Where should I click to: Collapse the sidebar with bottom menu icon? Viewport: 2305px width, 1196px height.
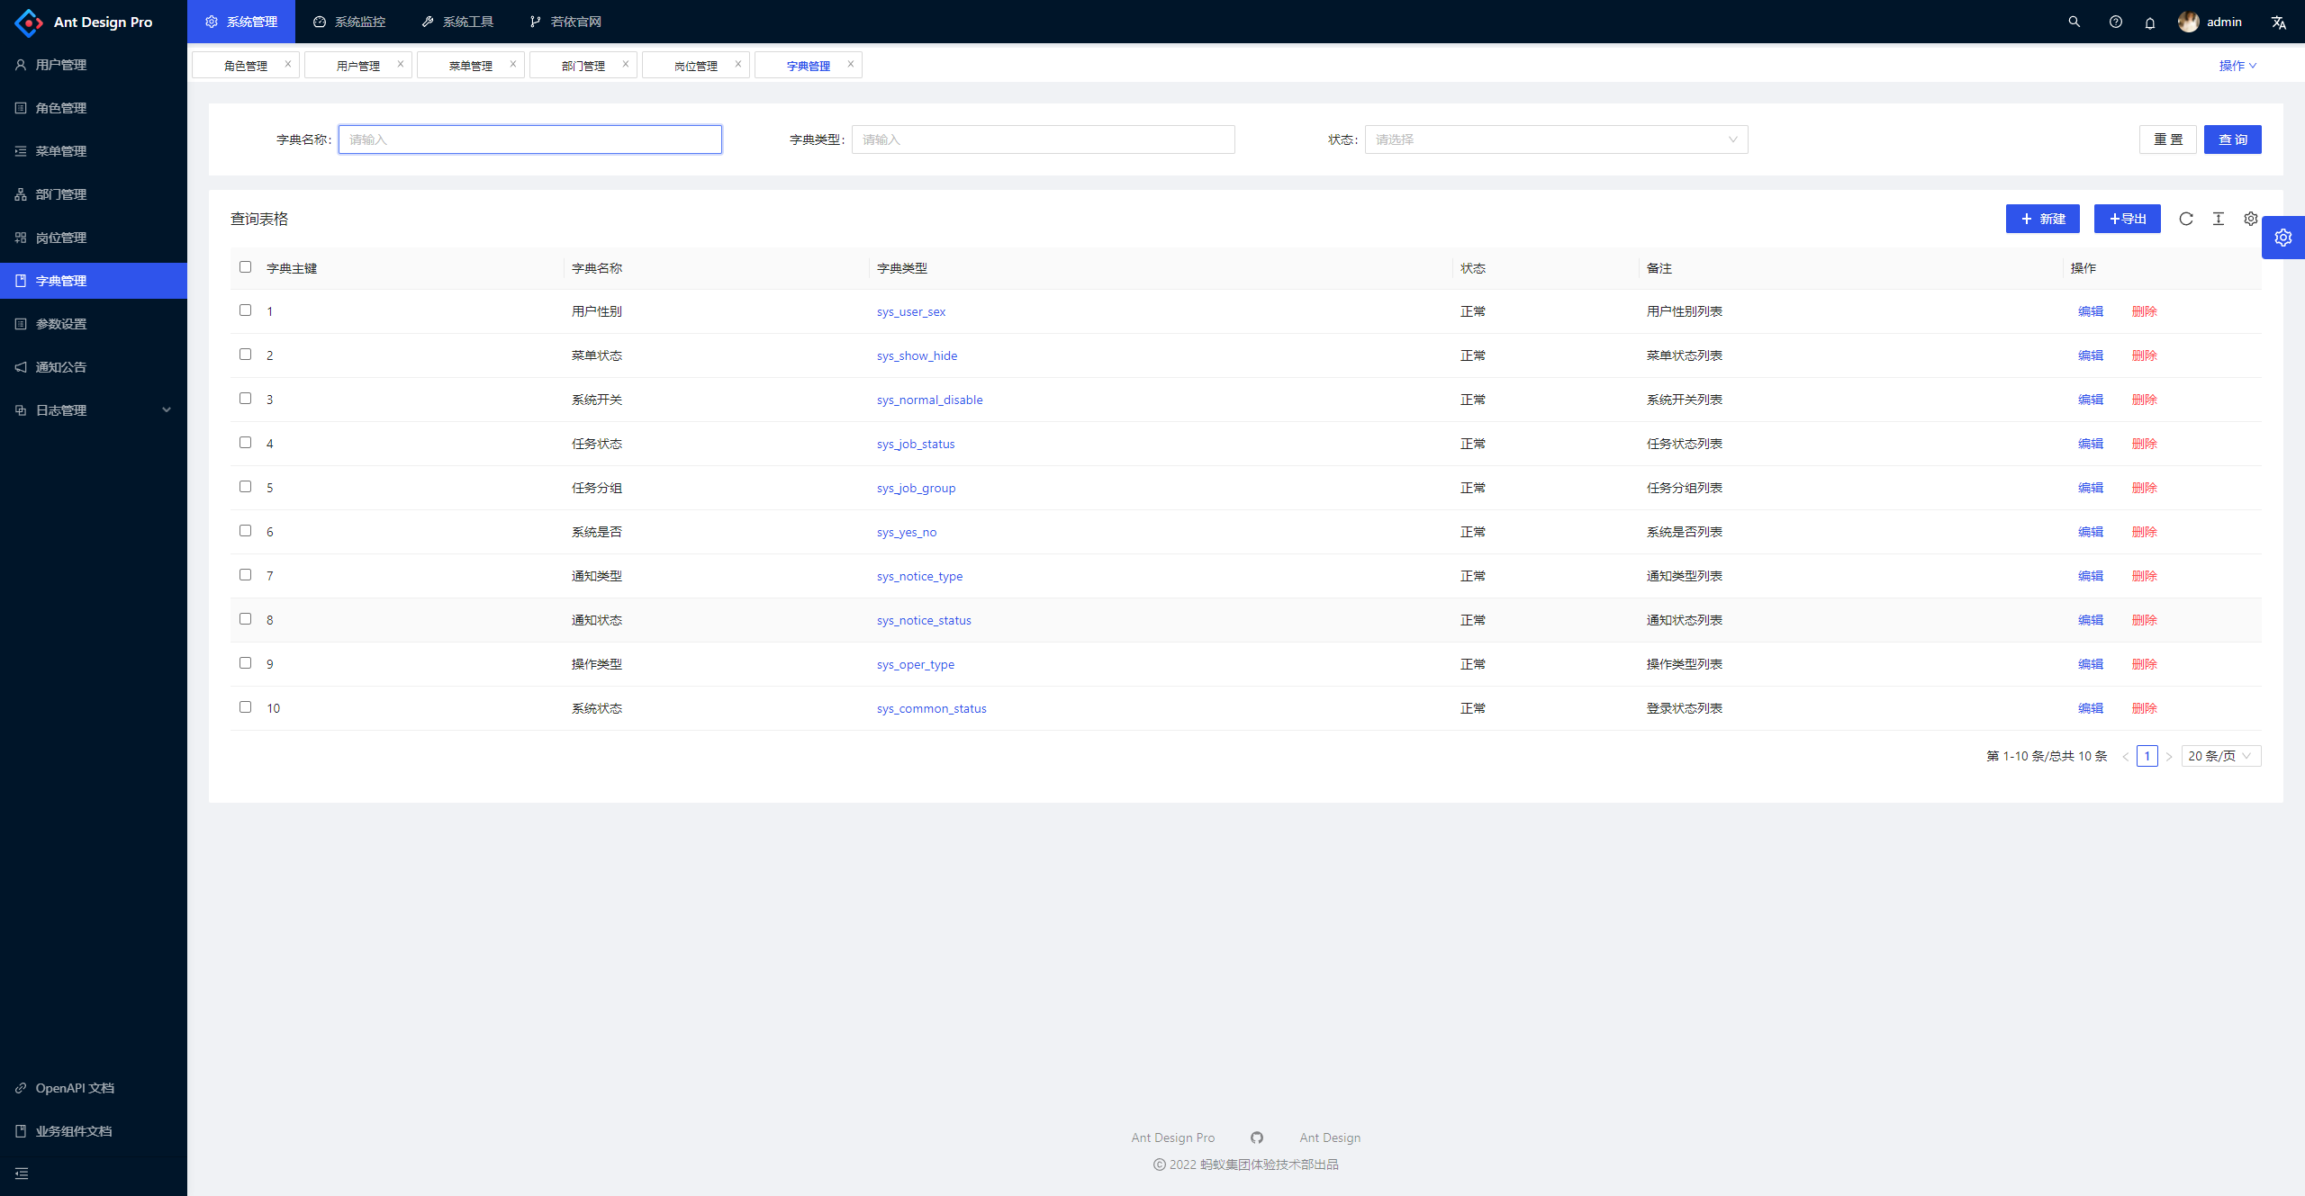(x=22, y=1174)
